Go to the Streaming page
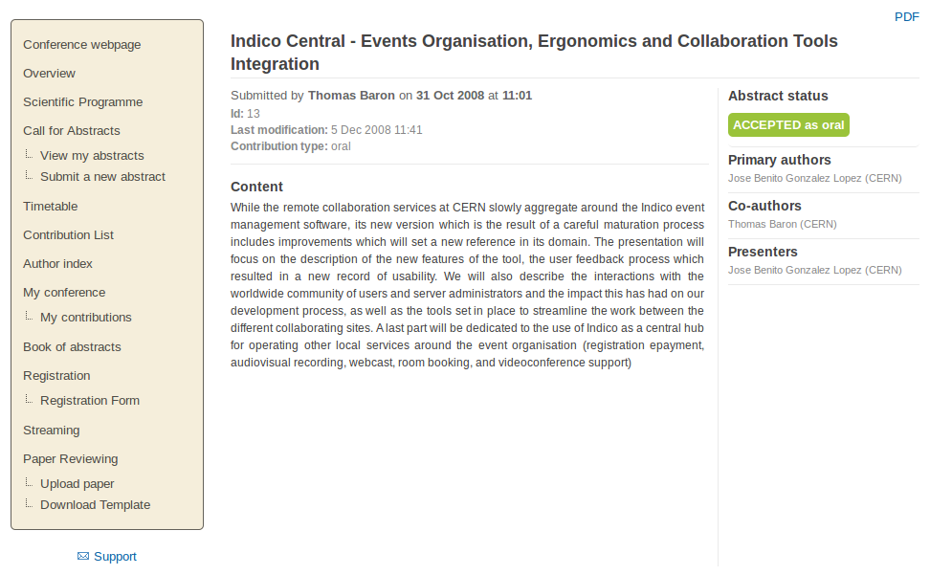This screenshot has height=575, width=930. coord(51,431)
